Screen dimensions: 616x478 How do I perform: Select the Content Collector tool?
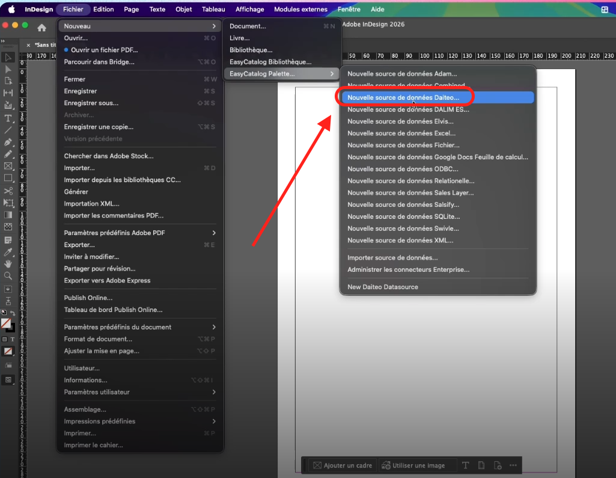coord(8,105)
